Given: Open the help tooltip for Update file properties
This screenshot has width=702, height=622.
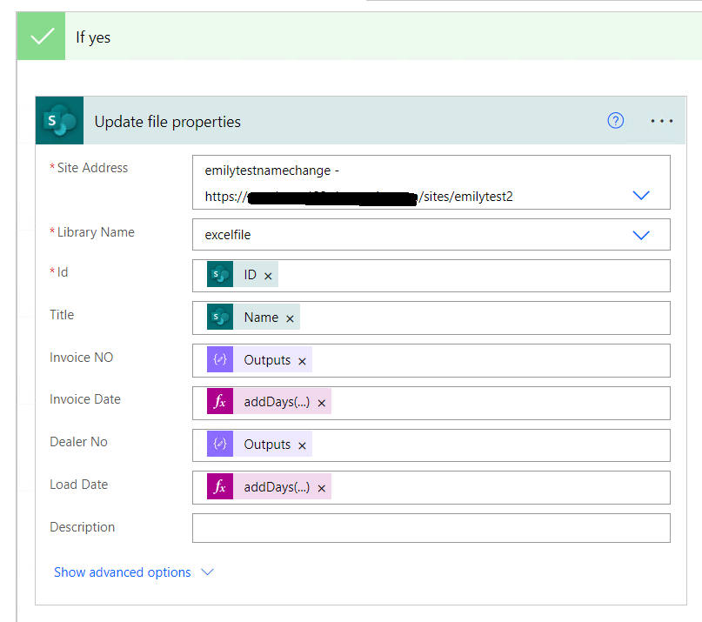Looking at the screenshot, I should [x=616, y=121].
